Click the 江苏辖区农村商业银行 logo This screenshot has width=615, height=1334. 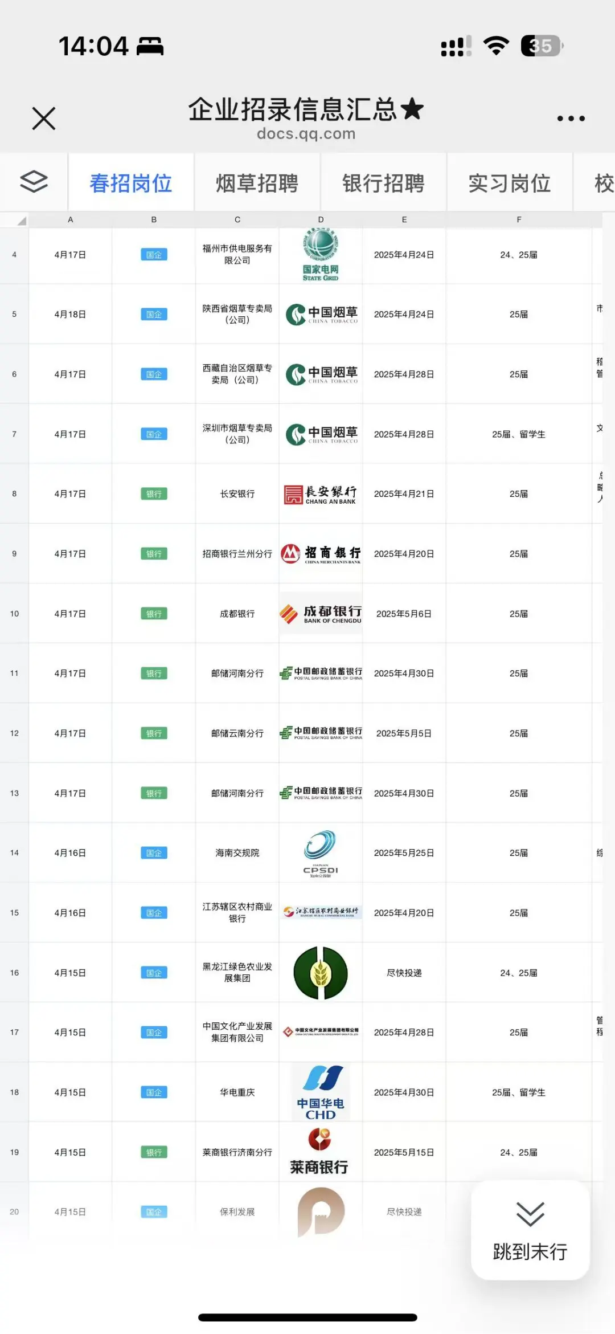pyautogui.click(x=321, y=912)
